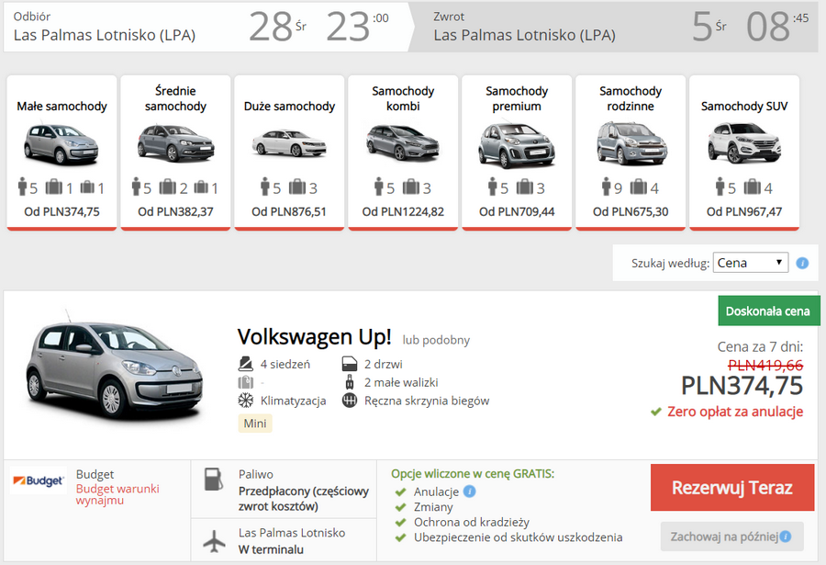Screen dimensions: 826x565
Task: Click info icon beside Anulacje
Action: [x=470, y=492]
